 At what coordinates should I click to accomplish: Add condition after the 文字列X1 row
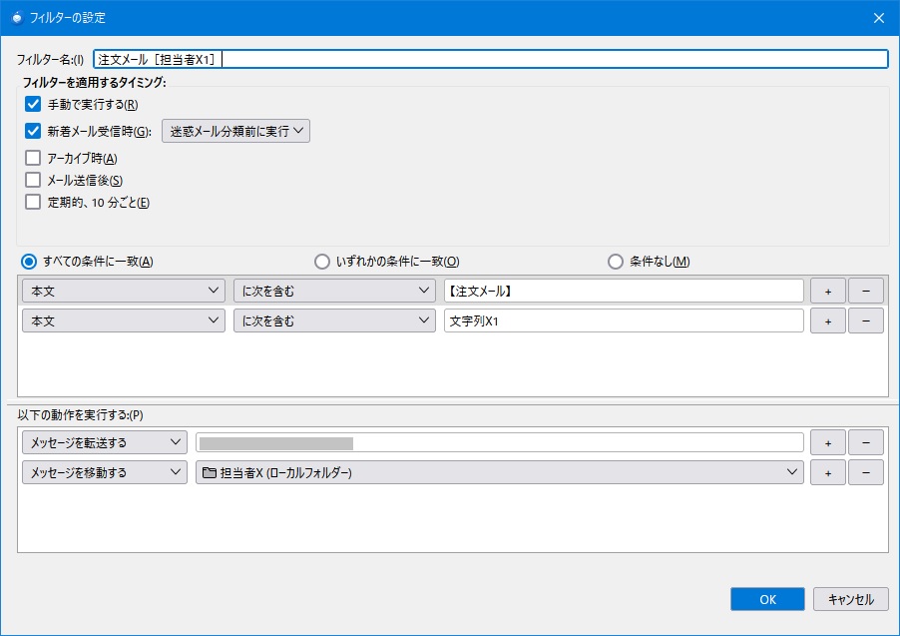point(827,320)
